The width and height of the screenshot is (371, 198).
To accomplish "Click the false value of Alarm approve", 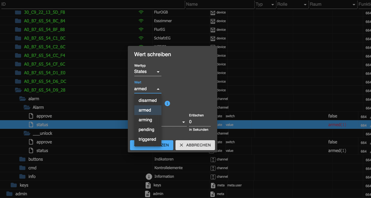I will click(x=333, y=116).
